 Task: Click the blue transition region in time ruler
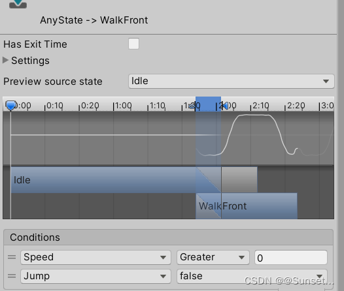click(208, 104)
